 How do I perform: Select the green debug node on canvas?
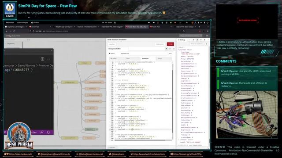[x=90, y=129]
